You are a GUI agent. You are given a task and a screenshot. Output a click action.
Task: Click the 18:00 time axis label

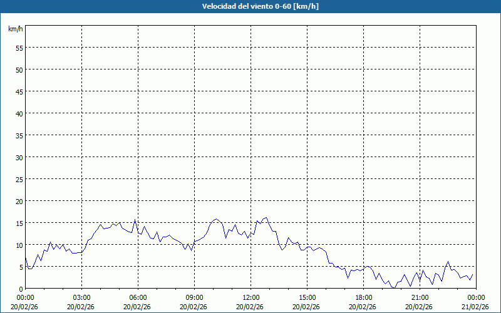(363, 297)
